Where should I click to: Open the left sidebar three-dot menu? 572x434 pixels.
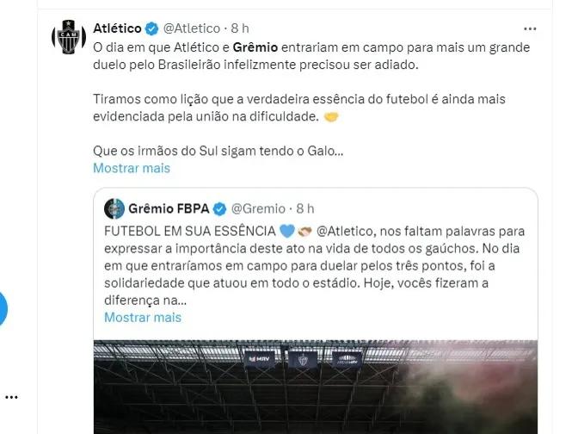point(11,397)
